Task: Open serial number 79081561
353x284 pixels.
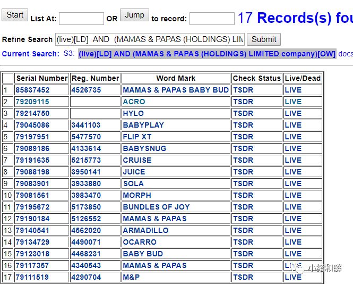Action: 32,195
